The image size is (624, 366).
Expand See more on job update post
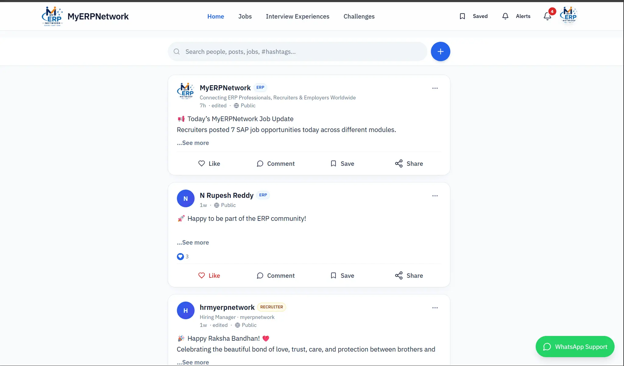click(x=193, y=143)
